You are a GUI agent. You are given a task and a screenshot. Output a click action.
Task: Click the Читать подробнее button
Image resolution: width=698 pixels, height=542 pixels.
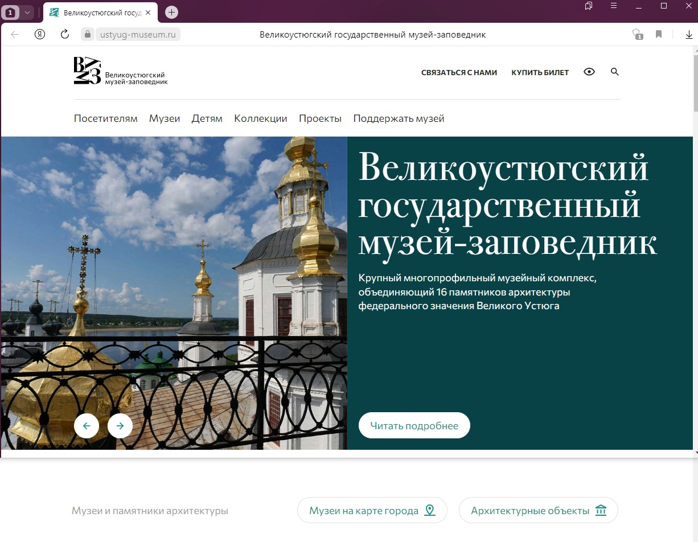point(414,425)
